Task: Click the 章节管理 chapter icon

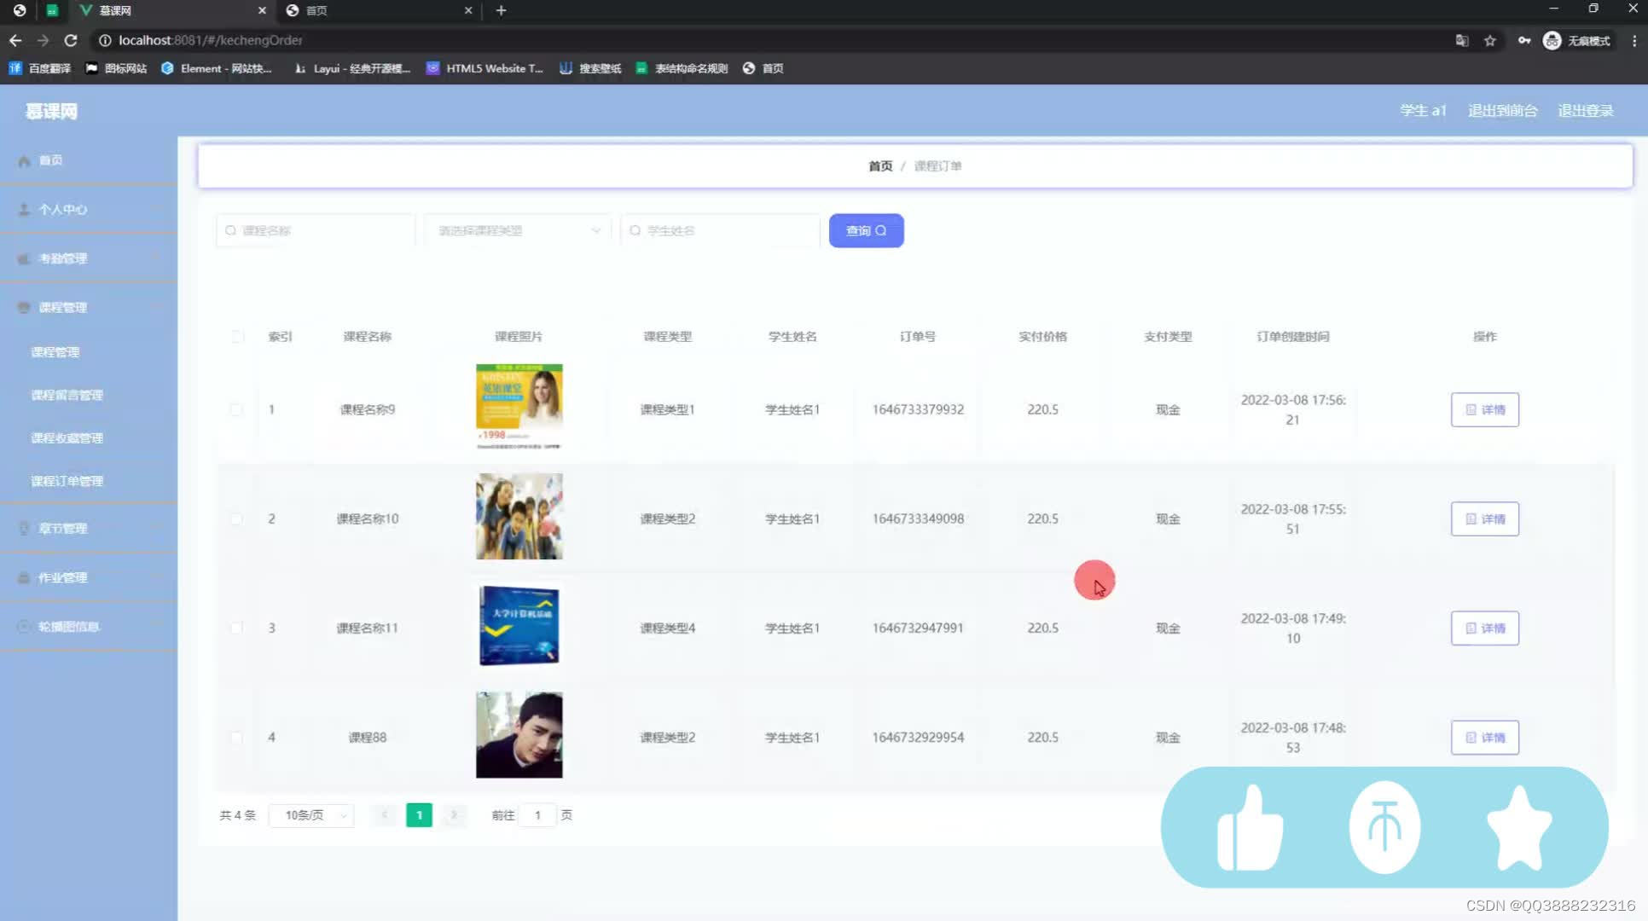Action: (x=24, y=528)
